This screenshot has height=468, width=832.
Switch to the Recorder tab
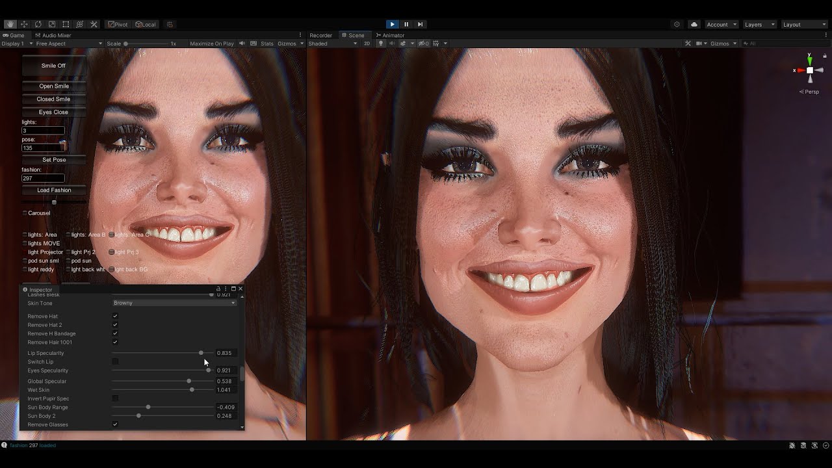(x=320, y=35)
